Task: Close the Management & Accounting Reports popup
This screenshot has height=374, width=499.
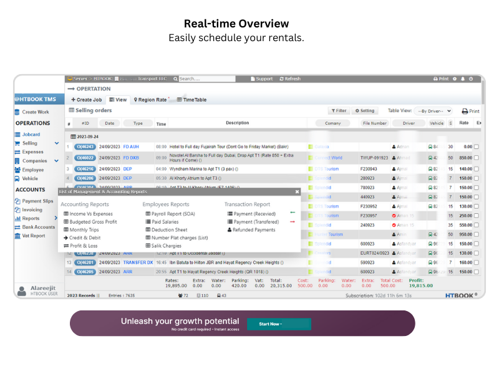Action: [x=297, y=192]
